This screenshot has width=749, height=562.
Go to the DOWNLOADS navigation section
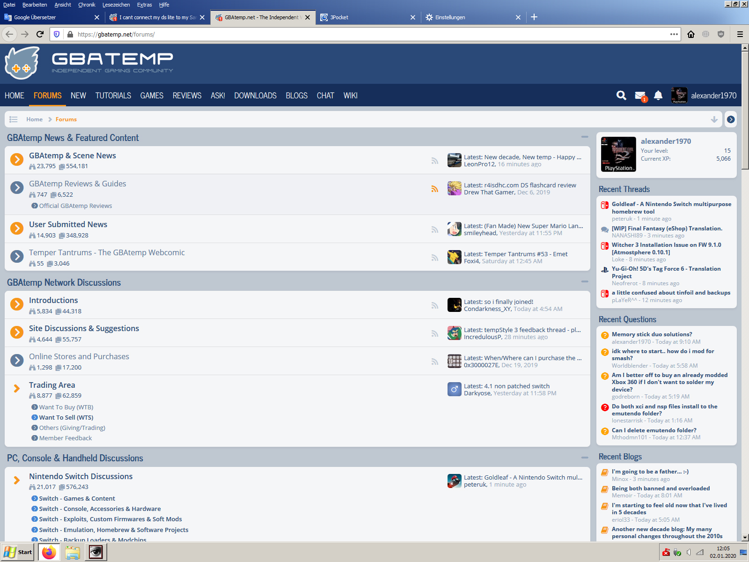tap(255, 96)
